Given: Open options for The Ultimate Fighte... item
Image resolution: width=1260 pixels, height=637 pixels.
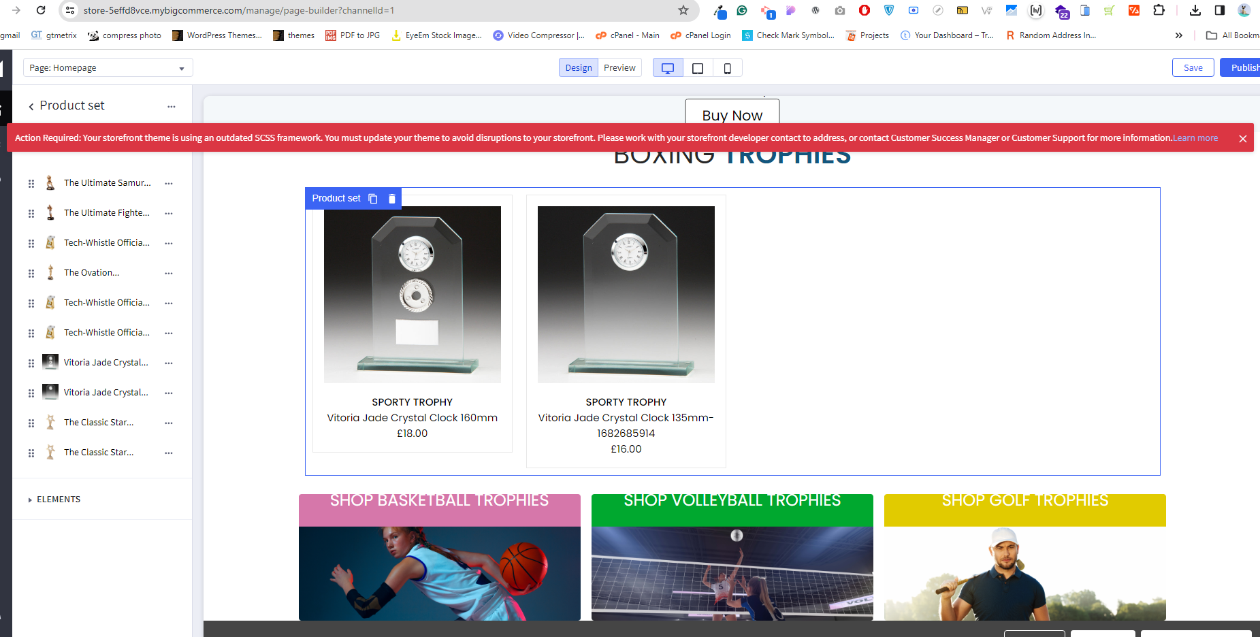Looking at the screenshot, I should tap(169, 213).
